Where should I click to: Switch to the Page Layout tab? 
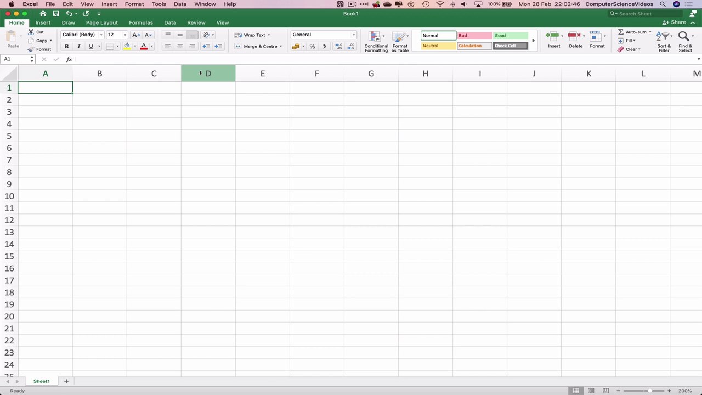102,23
